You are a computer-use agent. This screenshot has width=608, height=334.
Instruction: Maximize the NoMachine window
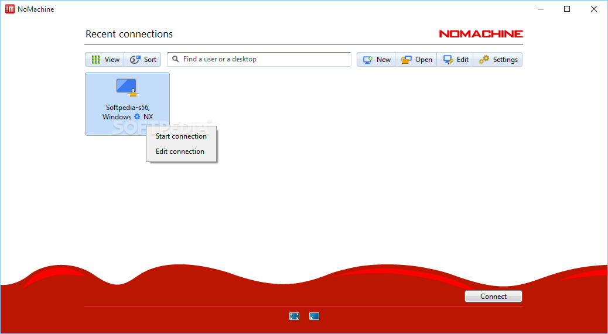pyautogui.click(x=567, y=9)
